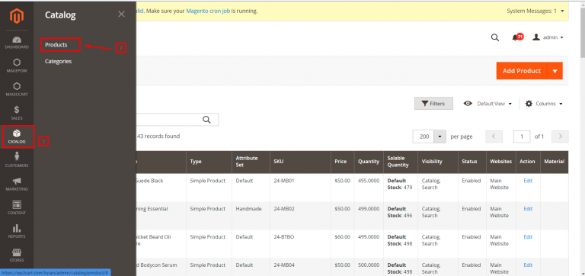585x276 pixels.
Task: Expand the Add Product dropdown arrow
Action: 555,71
